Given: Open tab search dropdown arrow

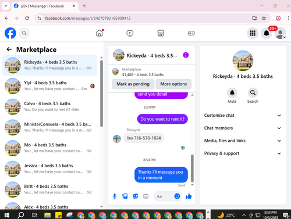Looking at the screenshot, I should (6, 6).
